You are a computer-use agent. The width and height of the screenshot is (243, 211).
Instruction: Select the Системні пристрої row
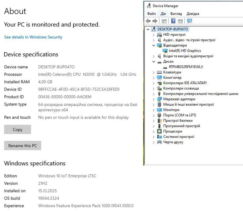click(178, 137)
